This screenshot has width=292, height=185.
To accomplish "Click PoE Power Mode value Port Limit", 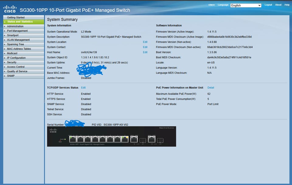I will click(213, 104).
